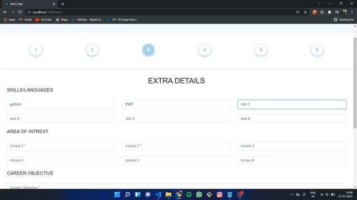Focus the Intrest 1 input
Viewport: 357px width, 200px height.
click(61, 146)
